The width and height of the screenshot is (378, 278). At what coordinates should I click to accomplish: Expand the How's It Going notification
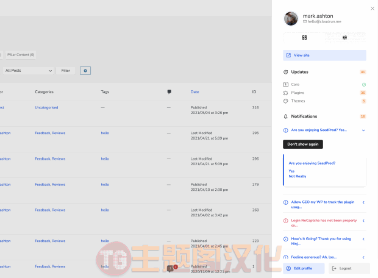click(x=363, y=239)
